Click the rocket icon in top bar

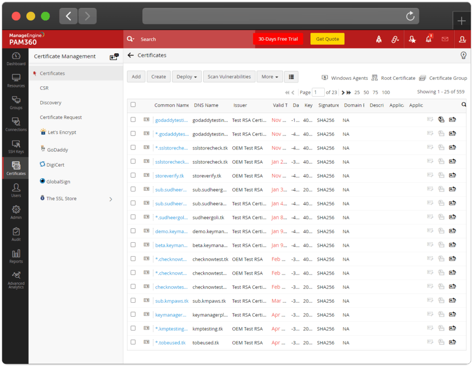pyautogui.click(x=379, y=39)
